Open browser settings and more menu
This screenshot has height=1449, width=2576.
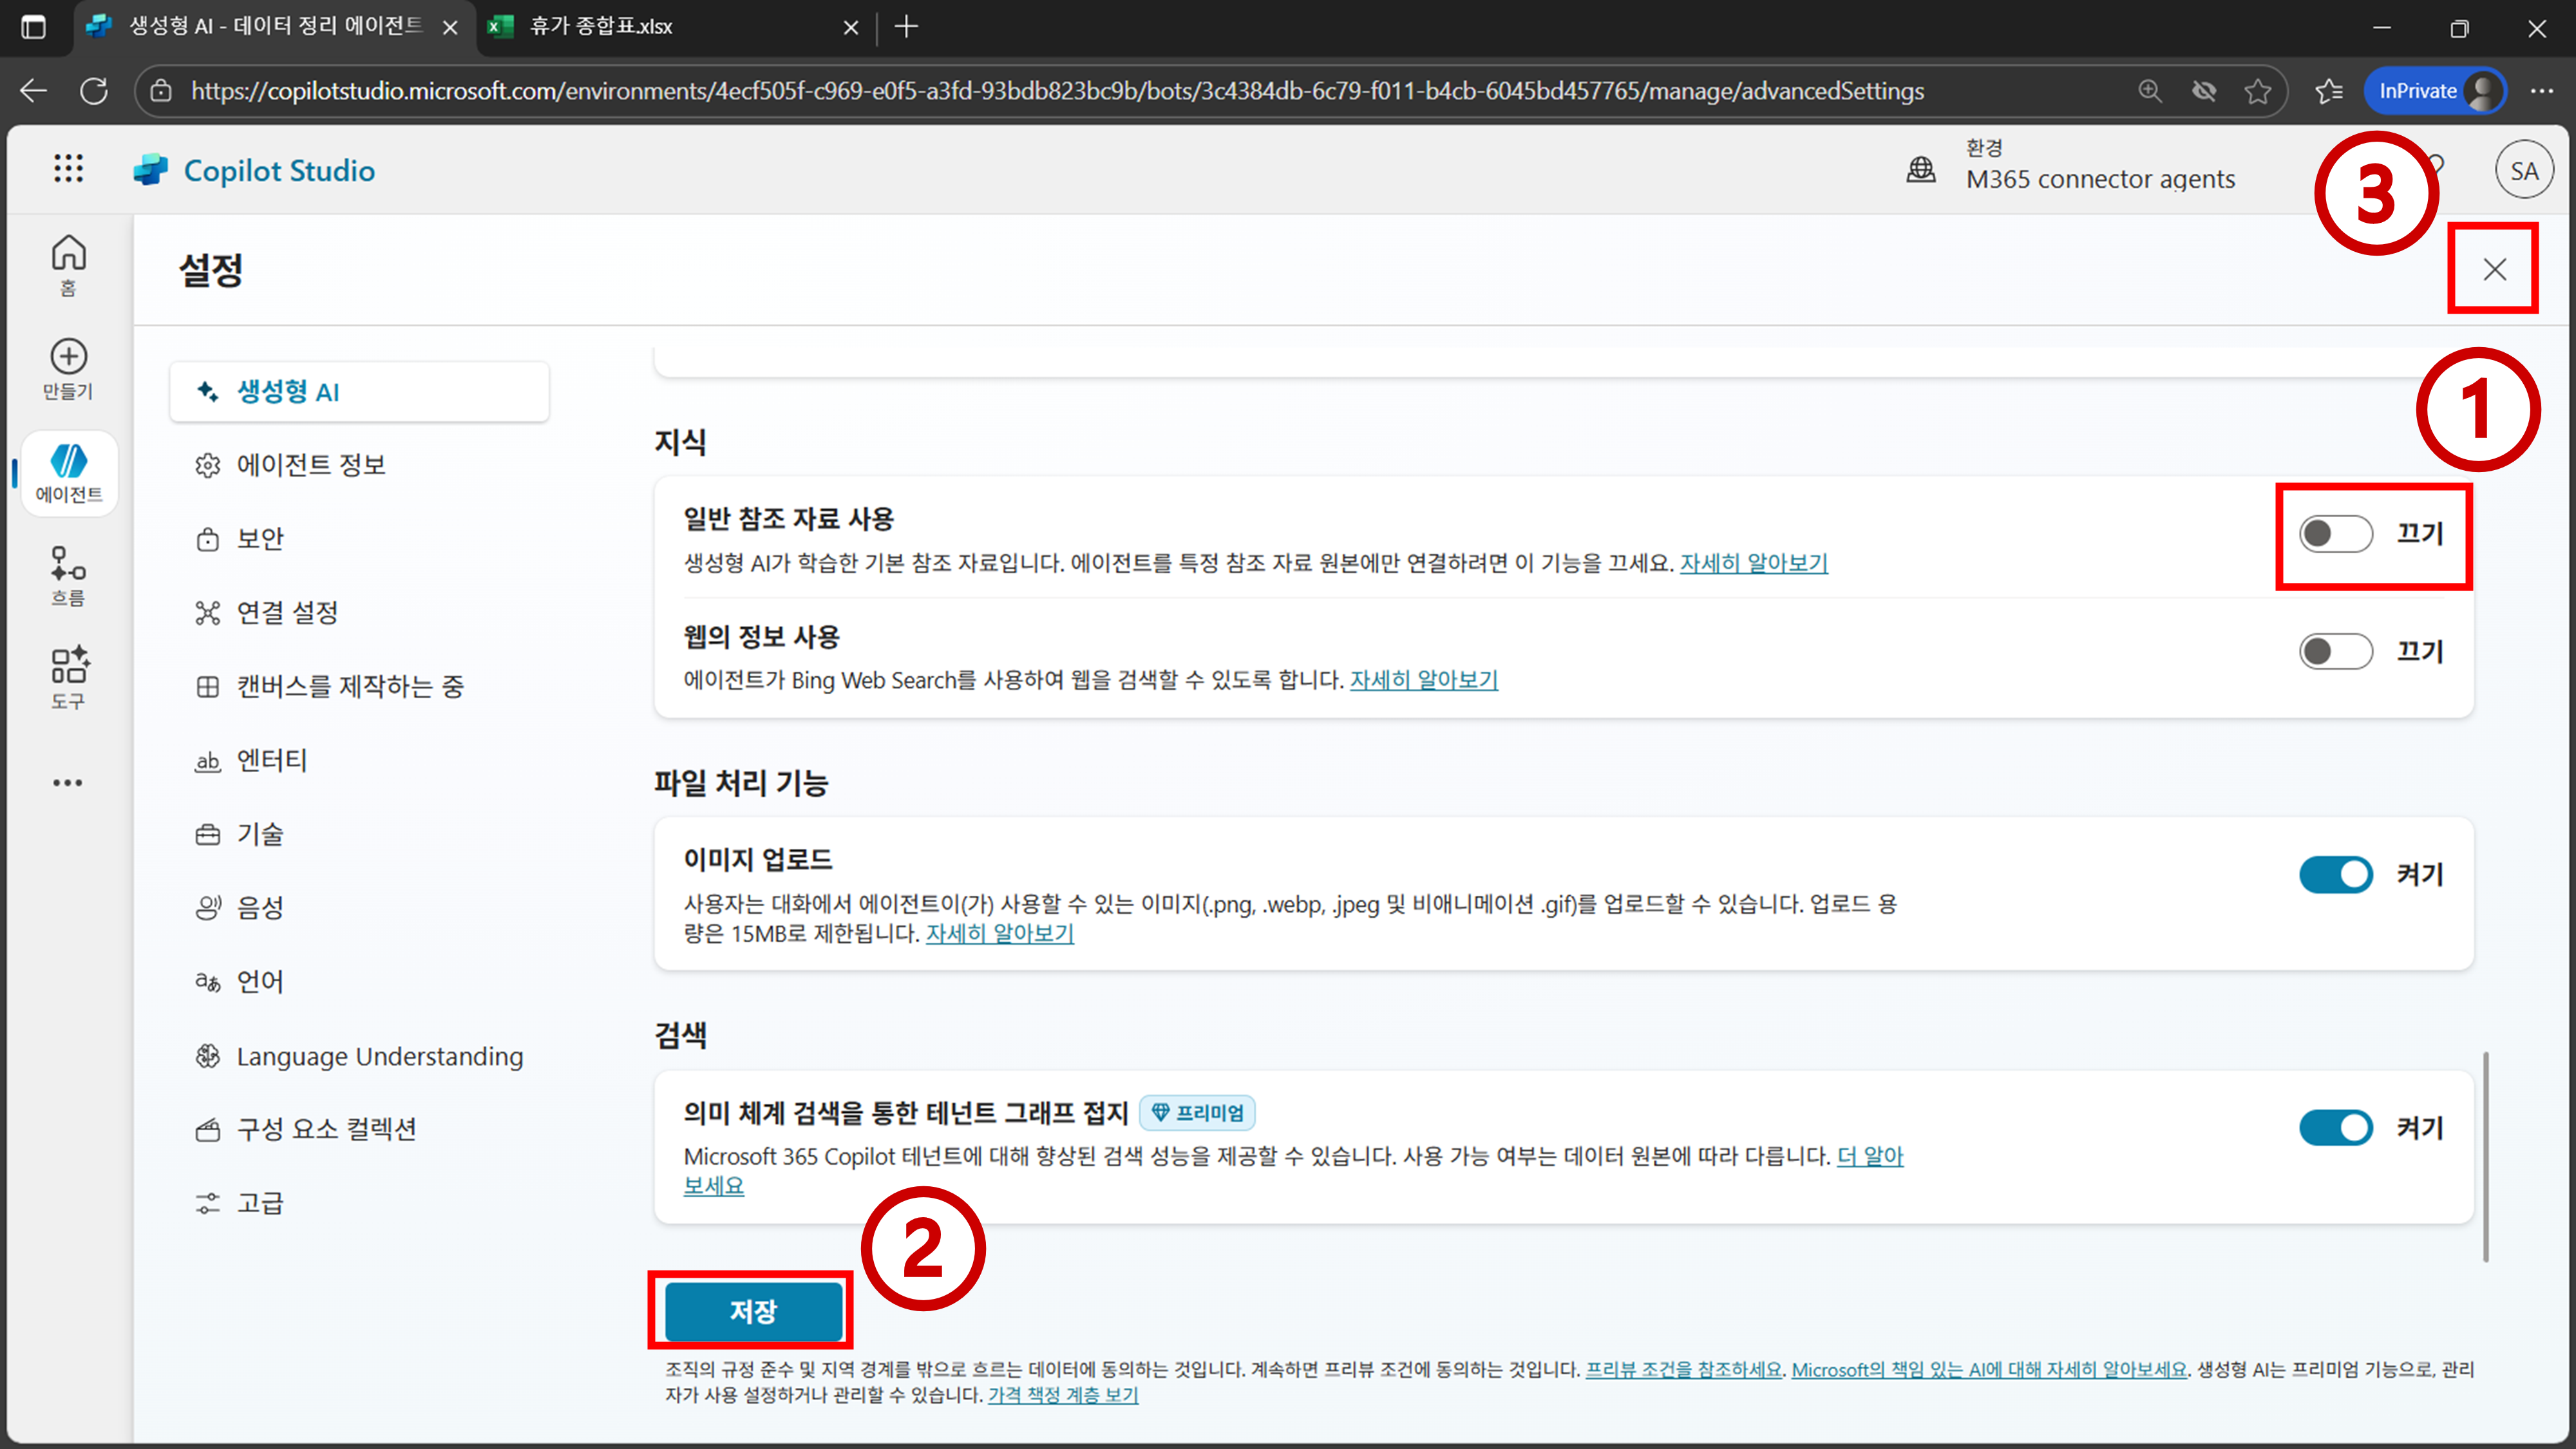pyautogui.click(x=2541, y=91)
